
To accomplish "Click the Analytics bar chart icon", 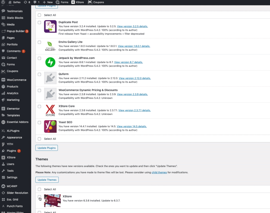I will (x=3, y=93).
